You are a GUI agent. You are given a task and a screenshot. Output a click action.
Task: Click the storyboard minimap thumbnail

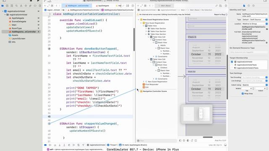[x=197, y=114]
